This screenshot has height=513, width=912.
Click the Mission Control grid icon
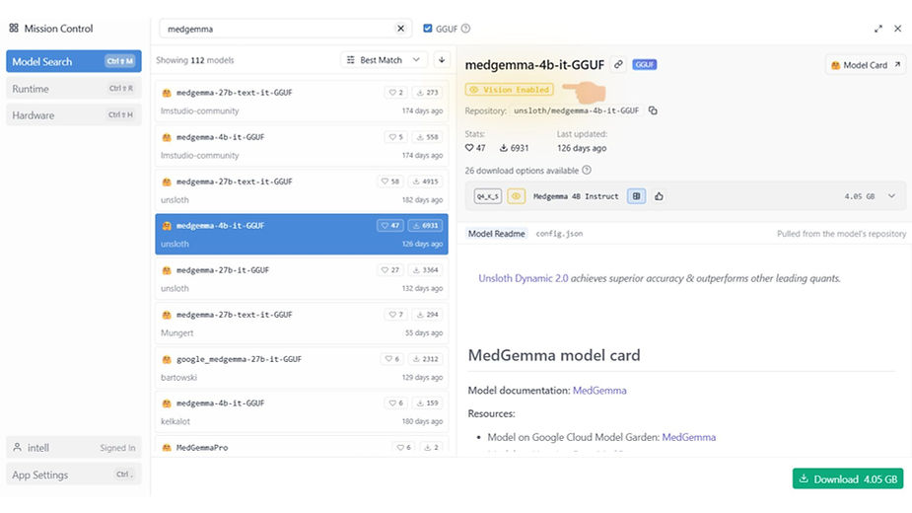[14, 28]
